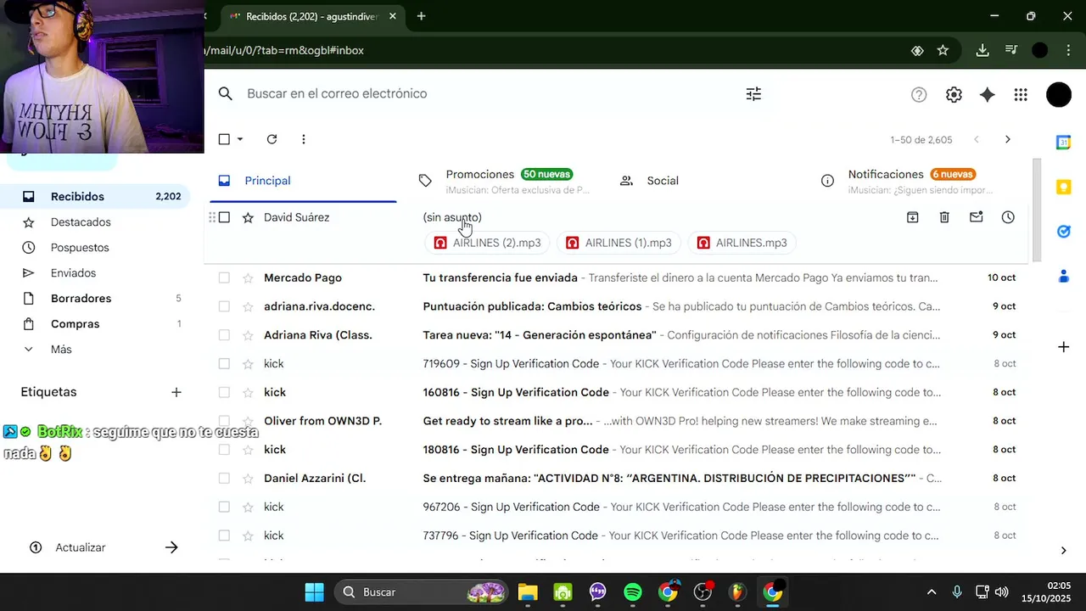The image size is (1086, 611).
Task: Mark David Suárez email as unread
Action: click(x=977, y=217)
